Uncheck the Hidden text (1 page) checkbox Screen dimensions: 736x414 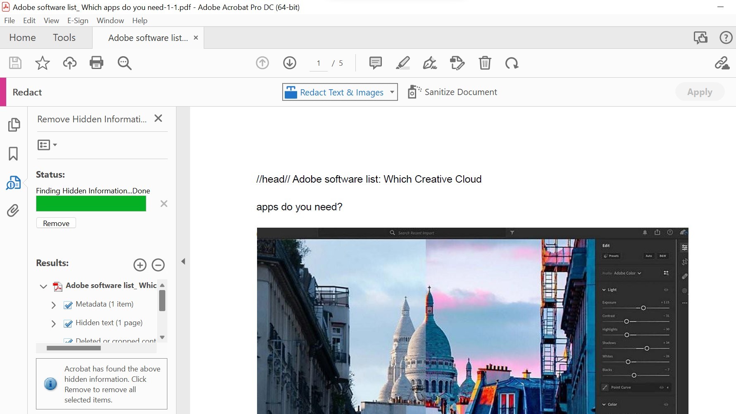pos(68,324)
